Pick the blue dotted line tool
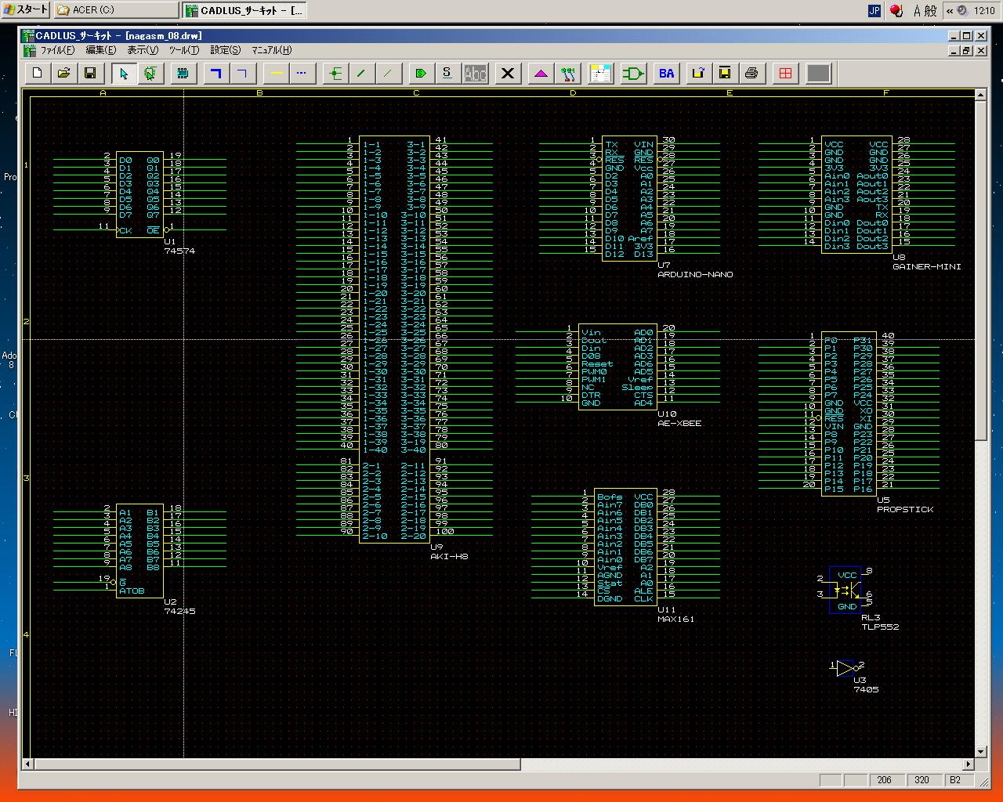The height and width of the screenshot is (802, 1003). click(x=302, y=74)
